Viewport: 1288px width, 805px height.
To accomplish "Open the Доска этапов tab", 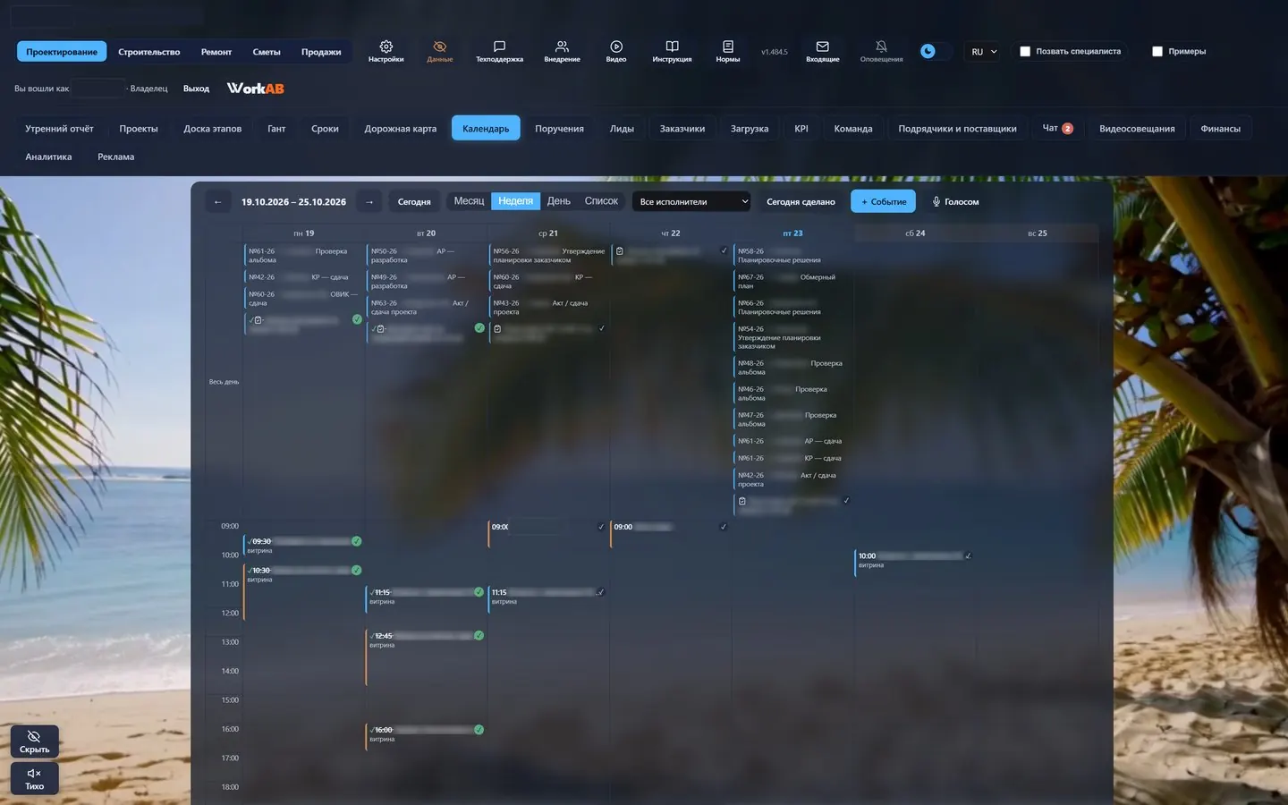I will 213,129.
